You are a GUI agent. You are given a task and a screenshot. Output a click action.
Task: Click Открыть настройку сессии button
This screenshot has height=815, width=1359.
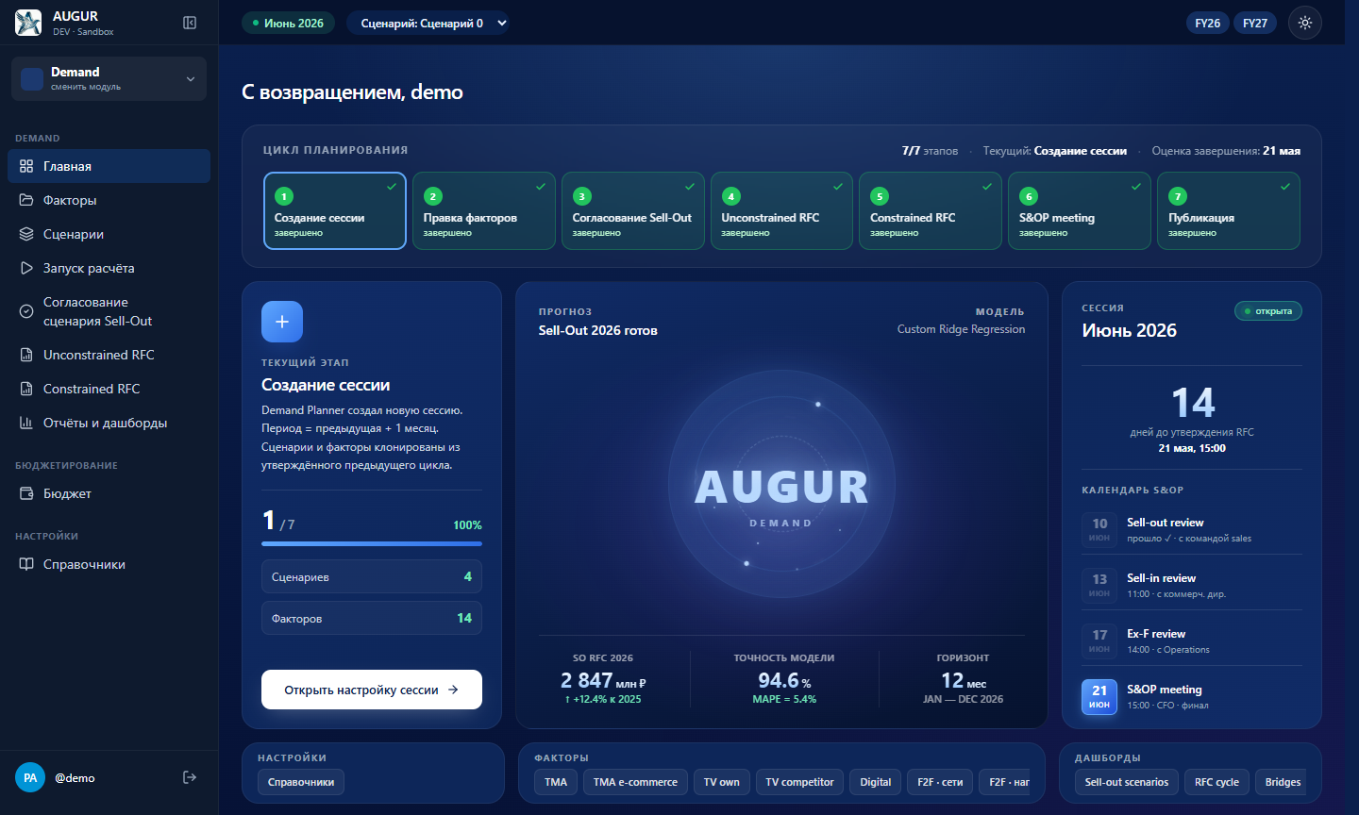click(x=372, y=690)
